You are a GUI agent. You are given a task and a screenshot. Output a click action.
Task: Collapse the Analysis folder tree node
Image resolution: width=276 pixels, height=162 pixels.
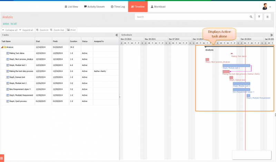click(2, 47)
